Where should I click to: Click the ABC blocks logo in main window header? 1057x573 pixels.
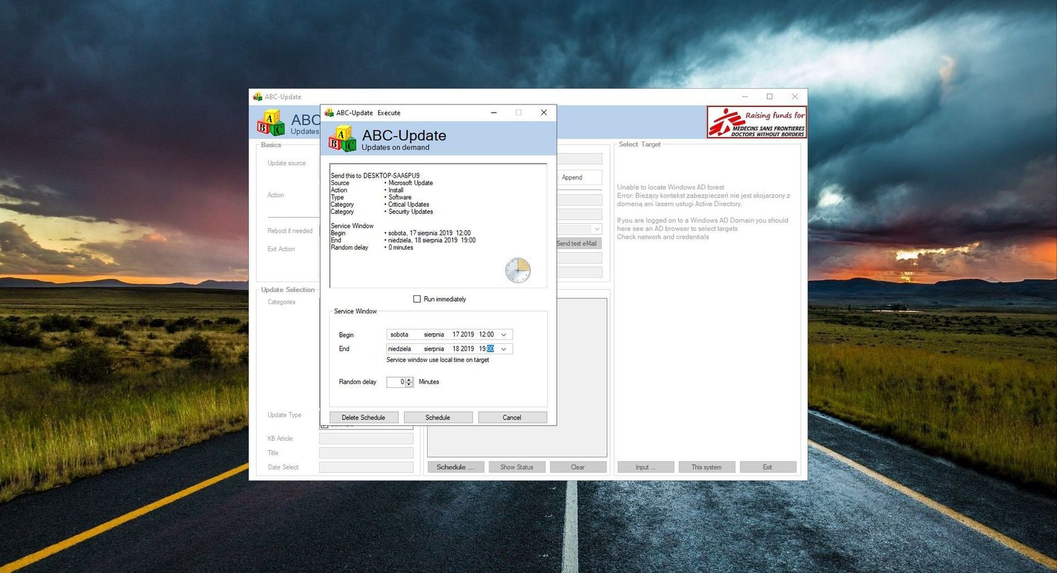coord(271,123)
